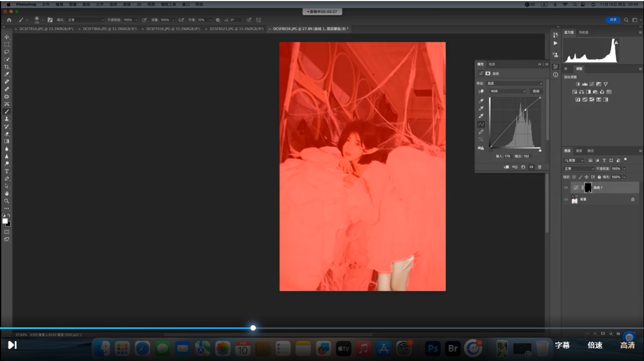Open the 预设 preset dropdown in curves
The height and width of the screenshot is (361, 644).
(514, 83)
